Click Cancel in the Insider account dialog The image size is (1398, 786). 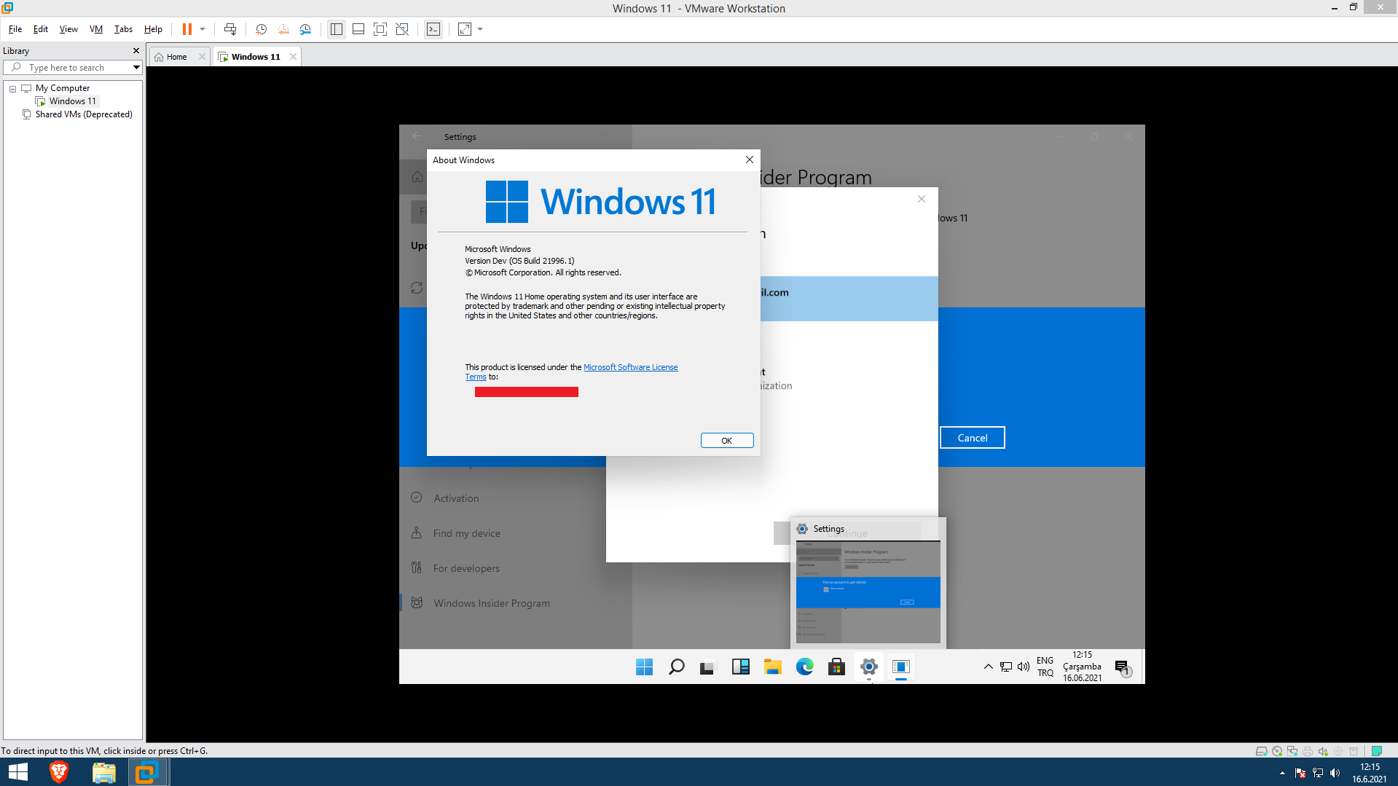[x=973, y=438]
